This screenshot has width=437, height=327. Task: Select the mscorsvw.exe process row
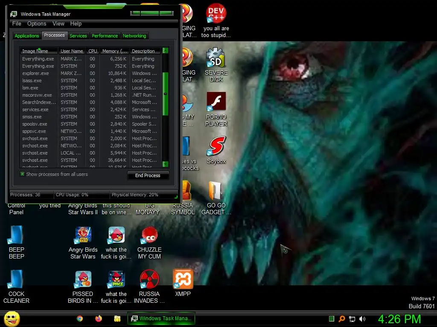pos(90,95)
